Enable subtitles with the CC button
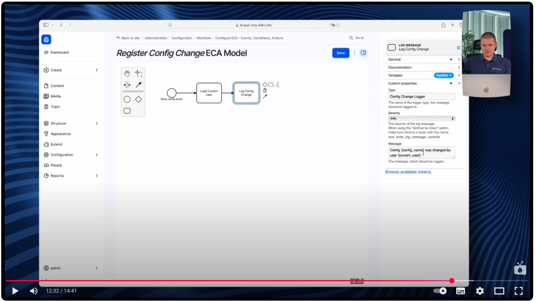Viewport: 536px width, 301px height. tap(461, 291)
